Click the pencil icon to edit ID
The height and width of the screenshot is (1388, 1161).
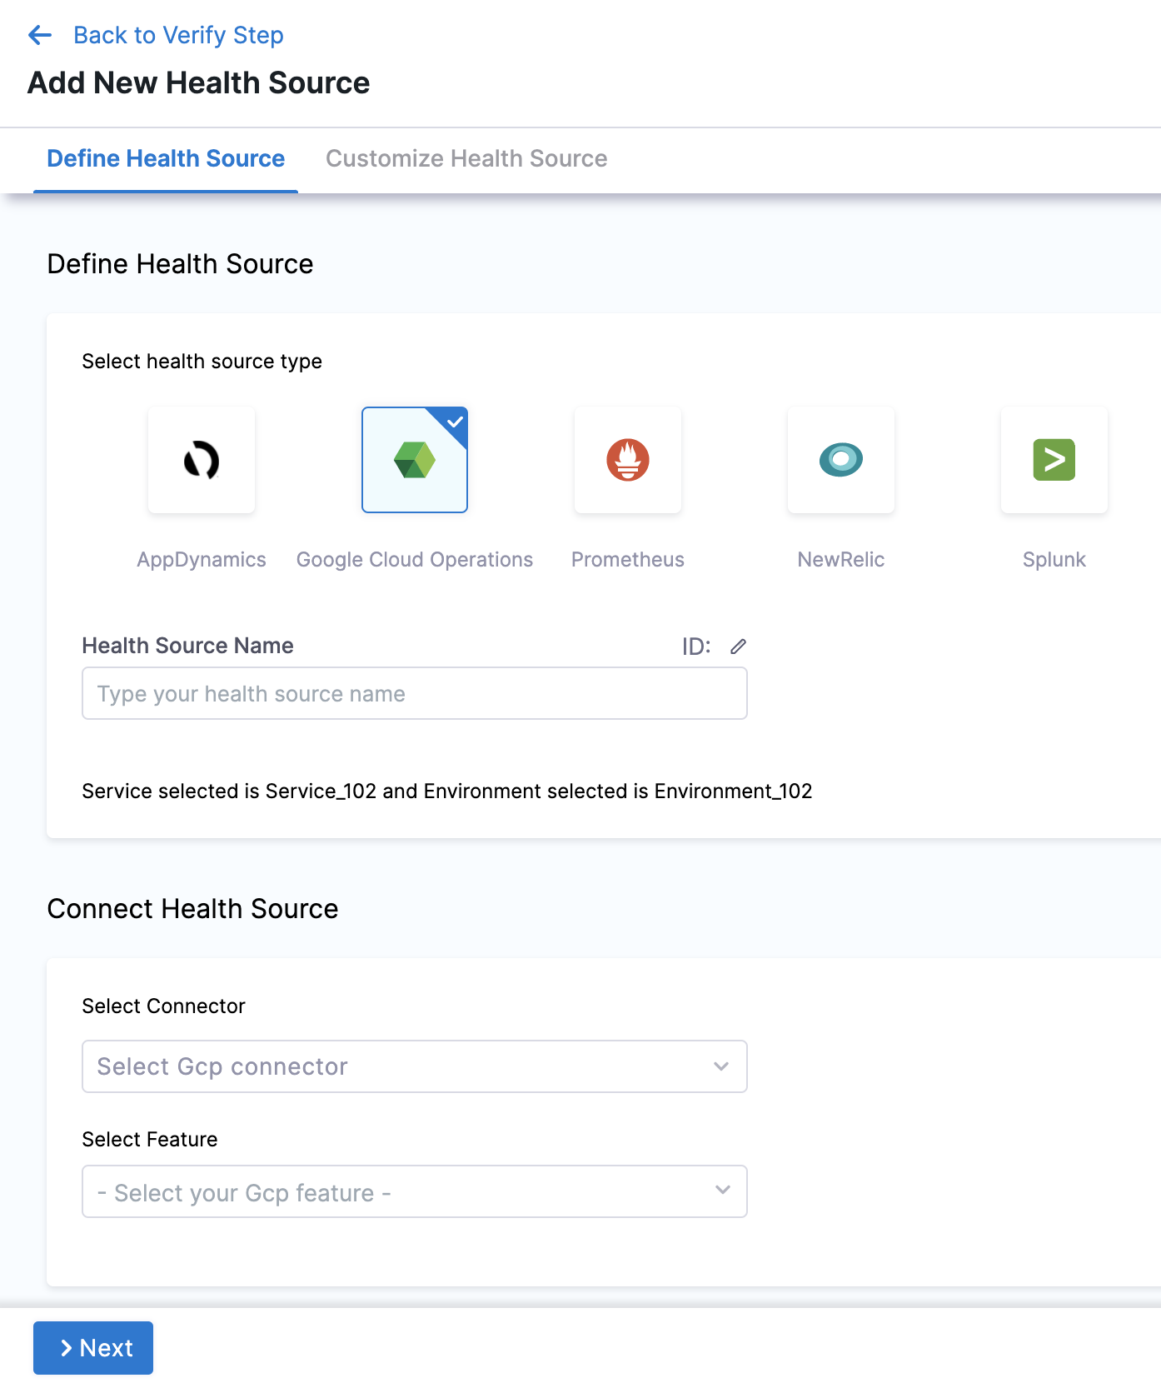click(x=738, y=647)
